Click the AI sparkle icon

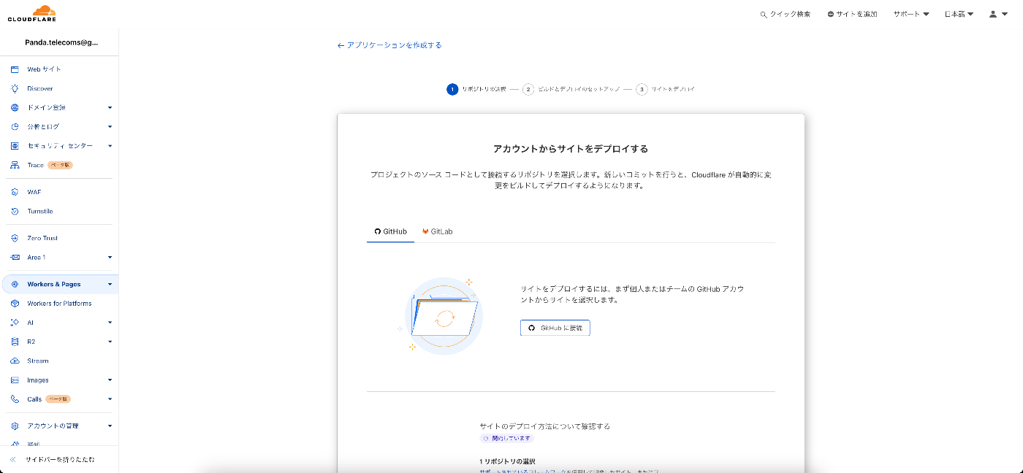coord(15,323)
